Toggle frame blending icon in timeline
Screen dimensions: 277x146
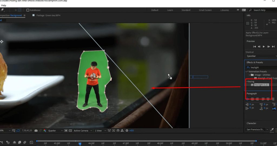tap(19, 142)
